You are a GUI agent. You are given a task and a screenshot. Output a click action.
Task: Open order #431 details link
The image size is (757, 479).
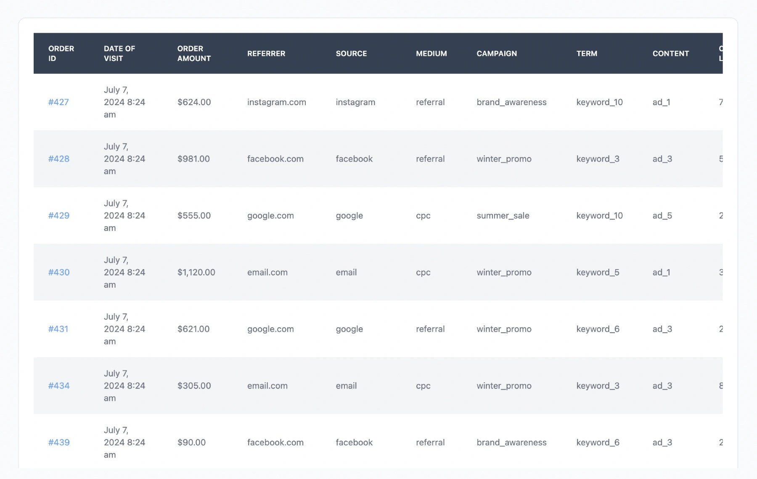tap(59, 329)
